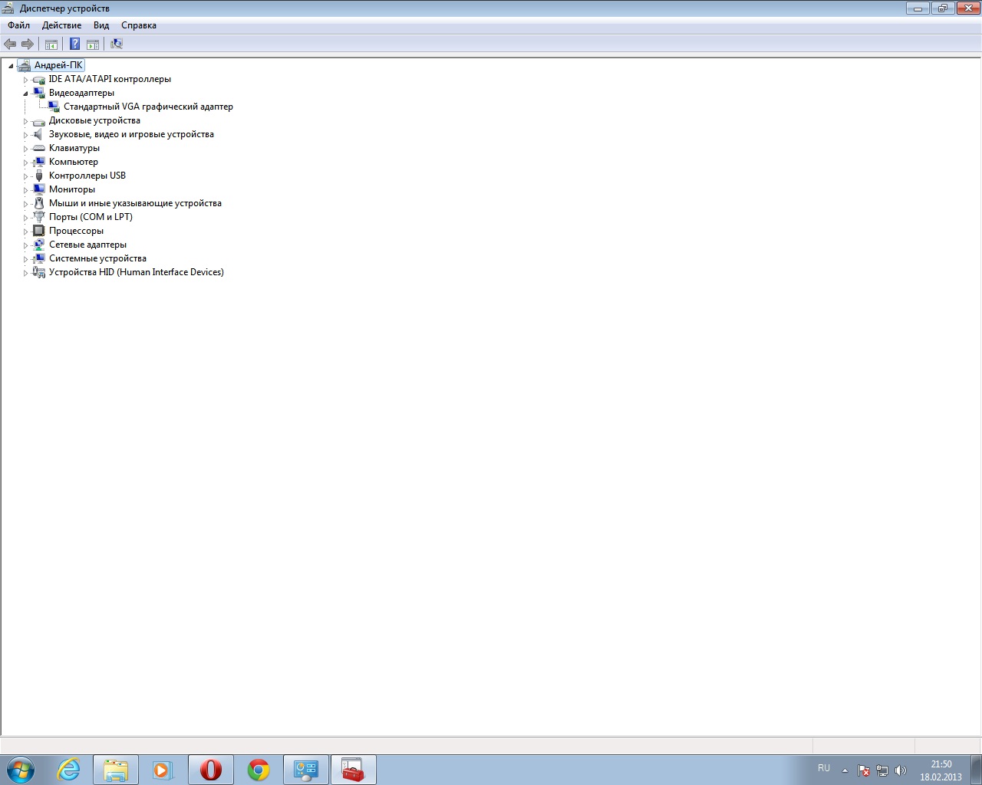The height and width of the screenshot is (785, 982).
Task: Open the Справка menu
Action: pos(139,25)
